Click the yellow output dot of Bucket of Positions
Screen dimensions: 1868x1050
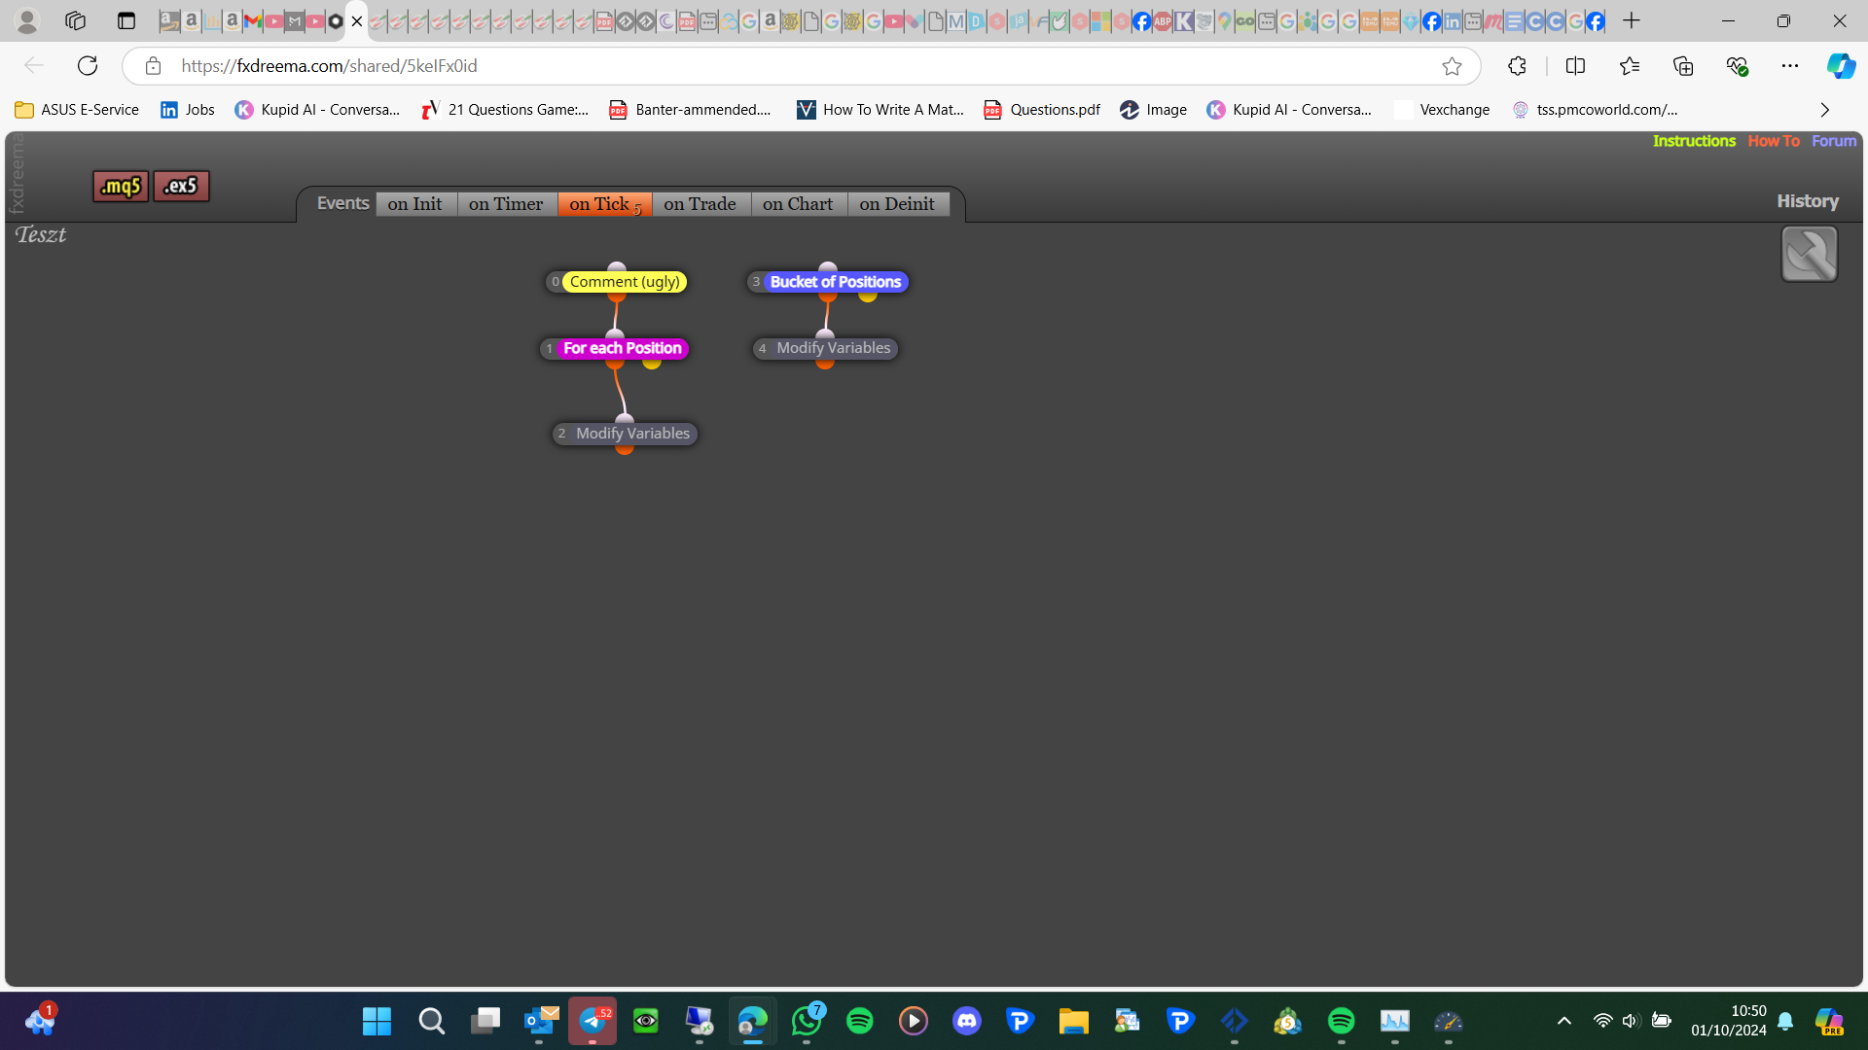pos(868,297)
